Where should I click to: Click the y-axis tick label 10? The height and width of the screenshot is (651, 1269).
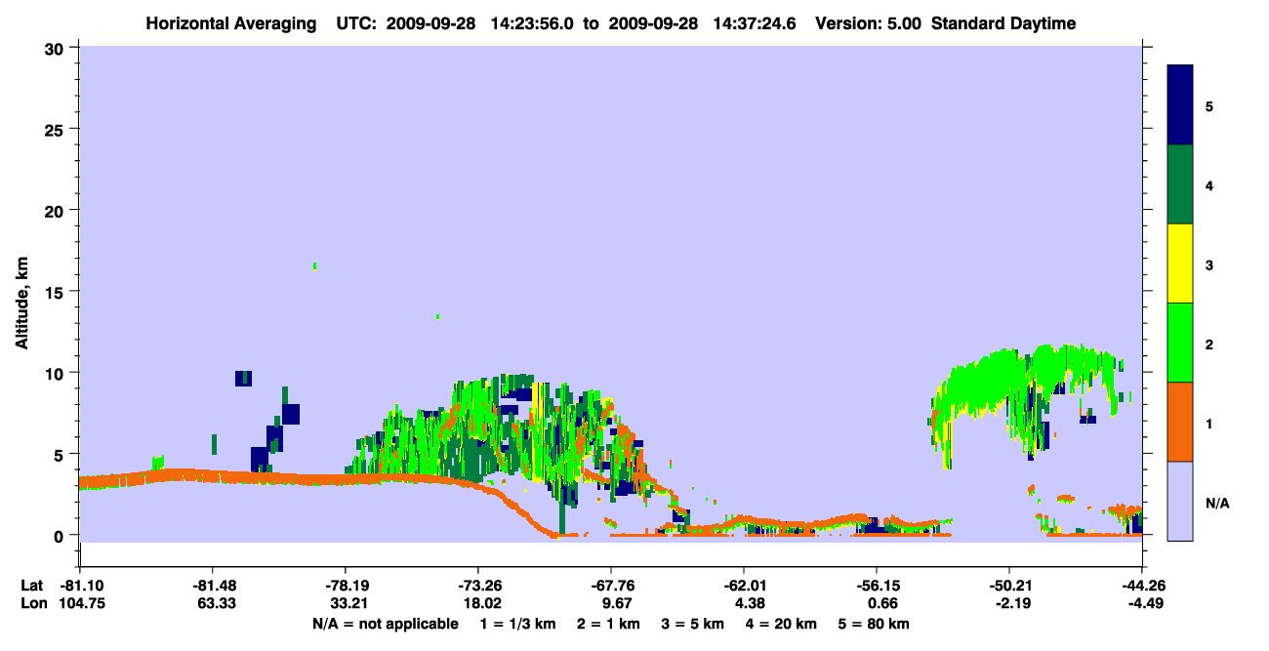57,373
